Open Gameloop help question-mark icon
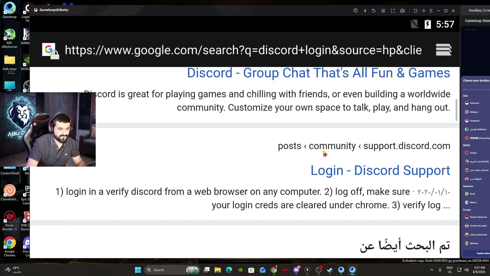The height and width of the screenshot is (276, 490). pos(355,11)
